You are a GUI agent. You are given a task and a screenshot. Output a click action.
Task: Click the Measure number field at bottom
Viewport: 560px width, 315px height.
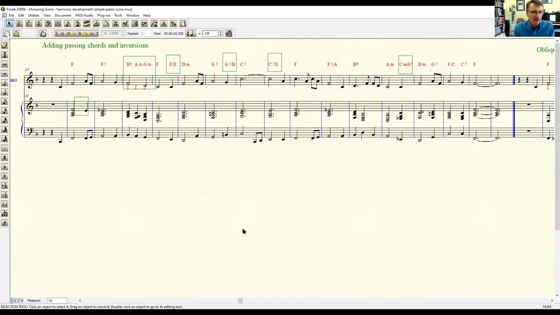(x=57, y=301)
